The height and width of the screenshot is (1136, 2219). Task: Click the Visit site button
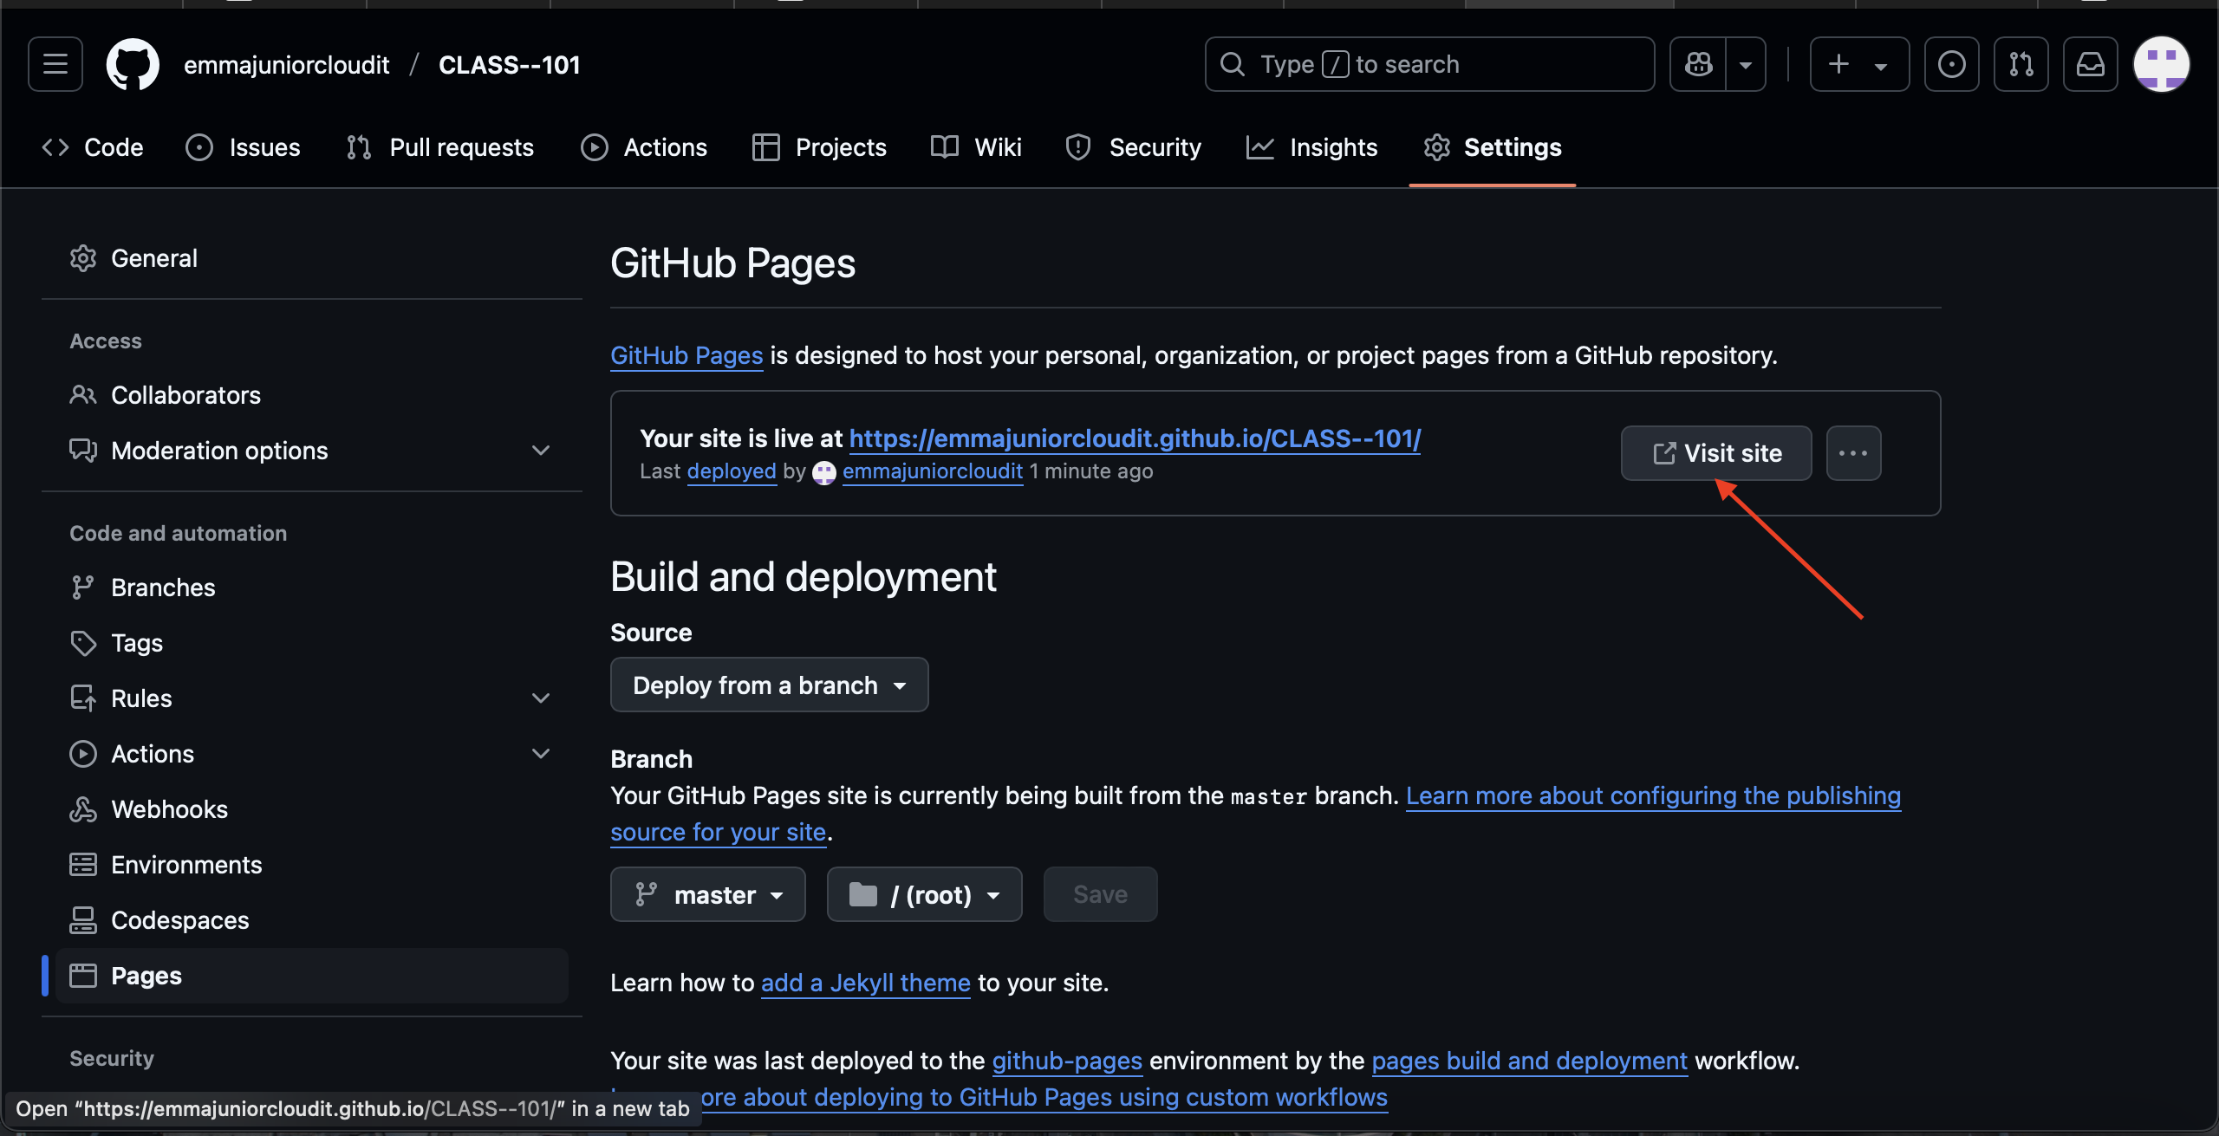[x=1716, y=453]
